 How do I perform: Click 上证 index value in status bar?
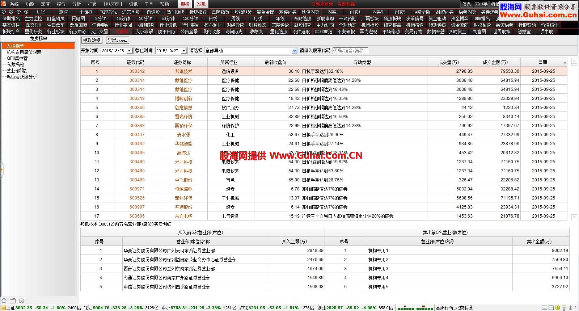tap(24, 308)
